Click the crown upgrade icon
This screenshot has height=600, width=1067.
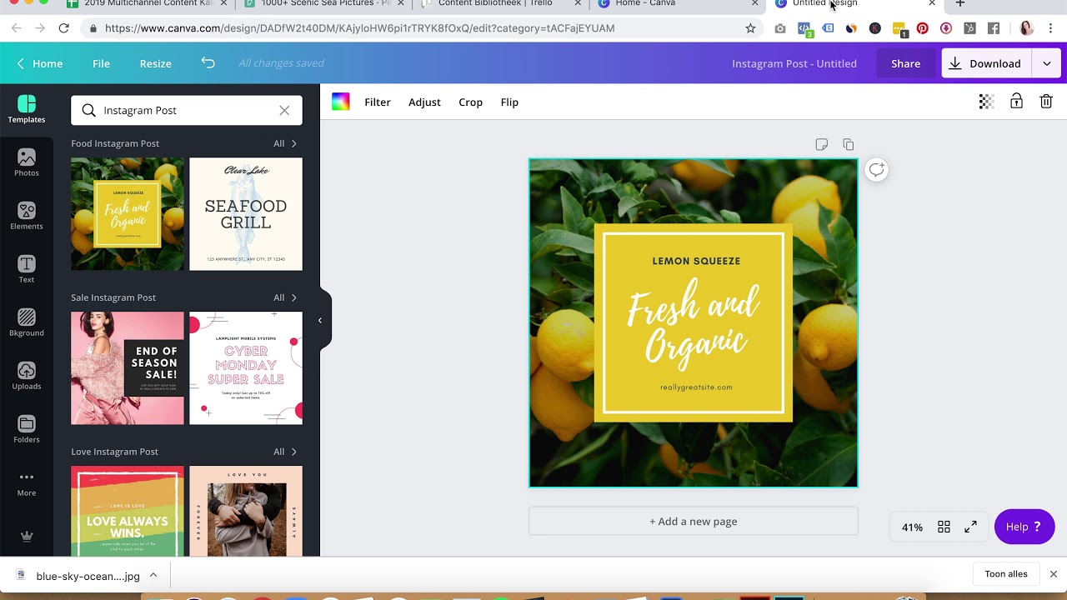pyautogui.click(x=27, y=537)
